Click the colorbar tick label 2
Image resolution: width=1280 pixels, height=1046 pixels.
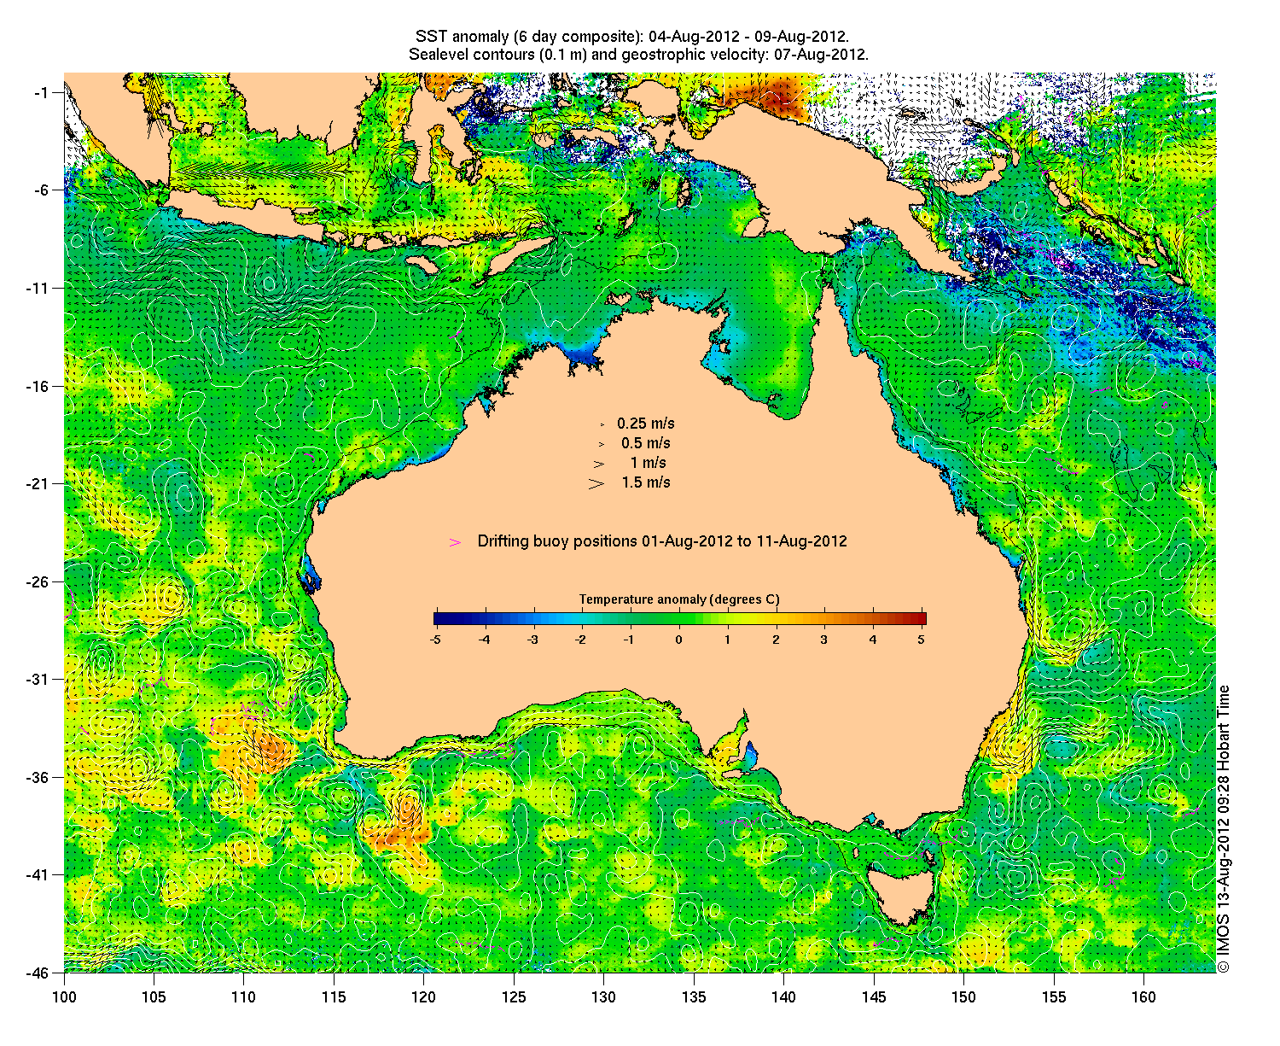(776, 640)
